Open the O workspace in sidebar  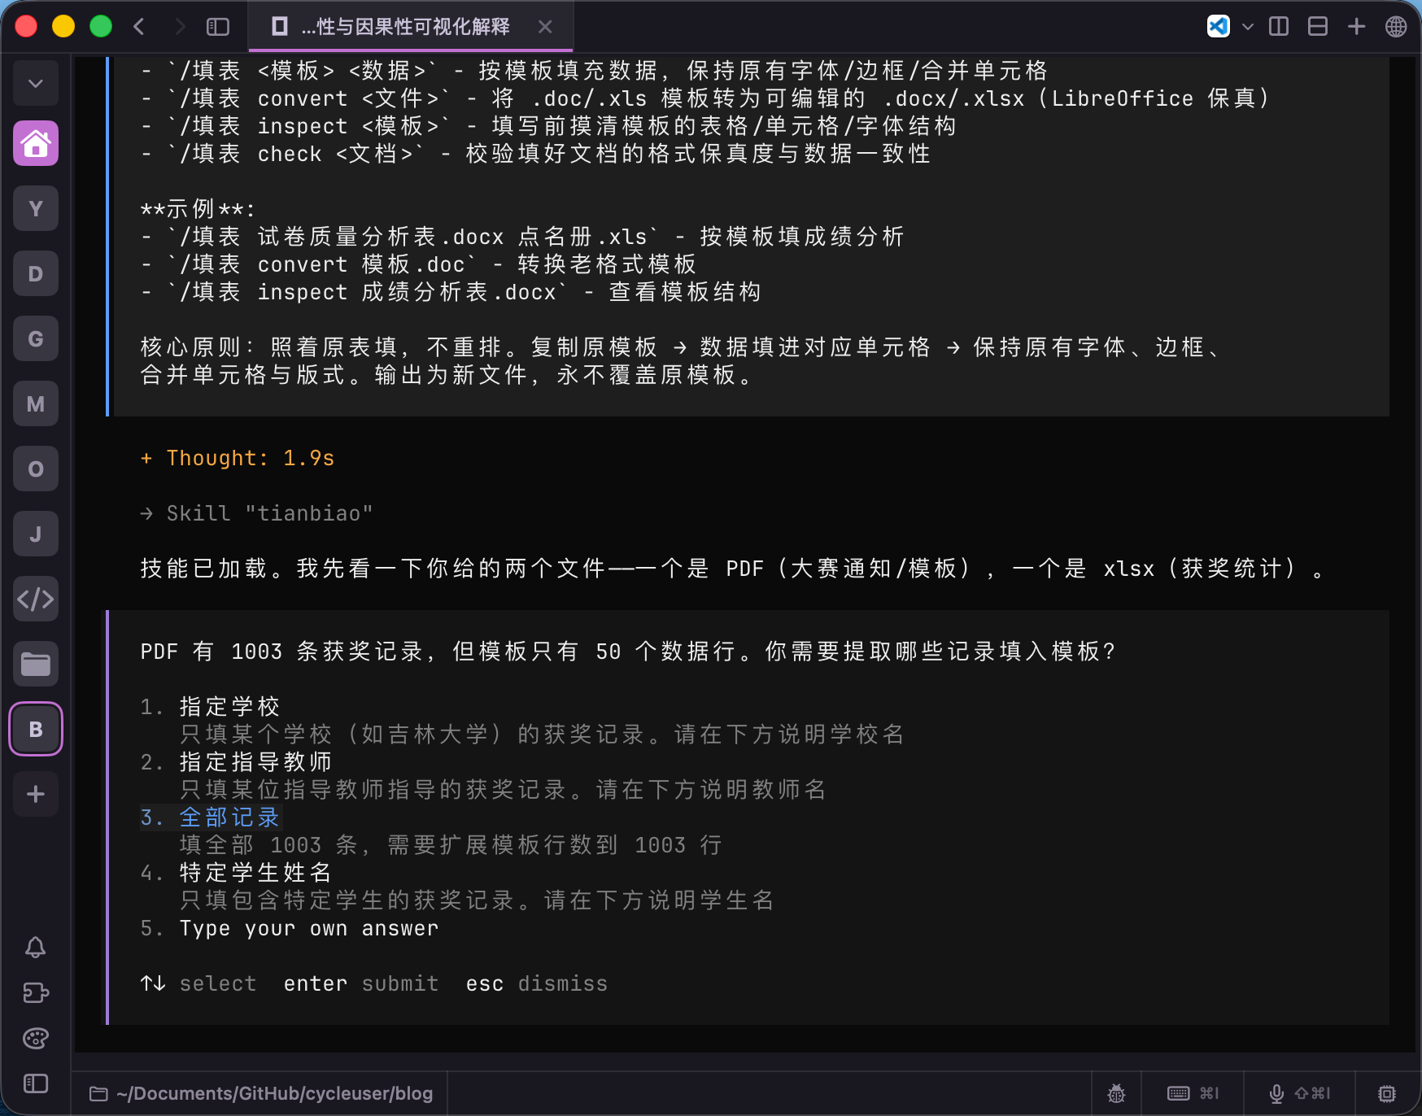pos(36,469)
